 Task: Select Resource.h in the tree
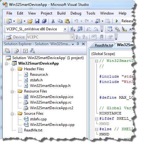click(x=39, y=75)
